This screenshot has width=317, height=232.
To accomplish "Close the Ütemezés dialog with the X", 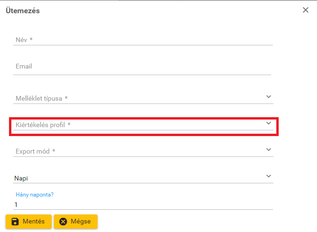I will 306,10.
